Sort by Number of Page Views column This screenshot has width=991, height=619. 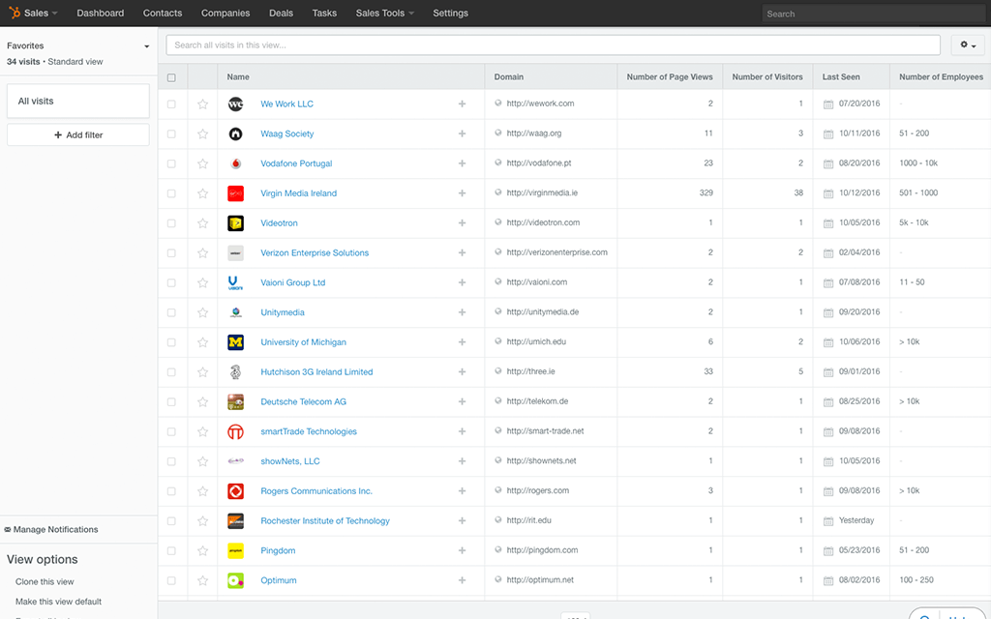(670, 77)
